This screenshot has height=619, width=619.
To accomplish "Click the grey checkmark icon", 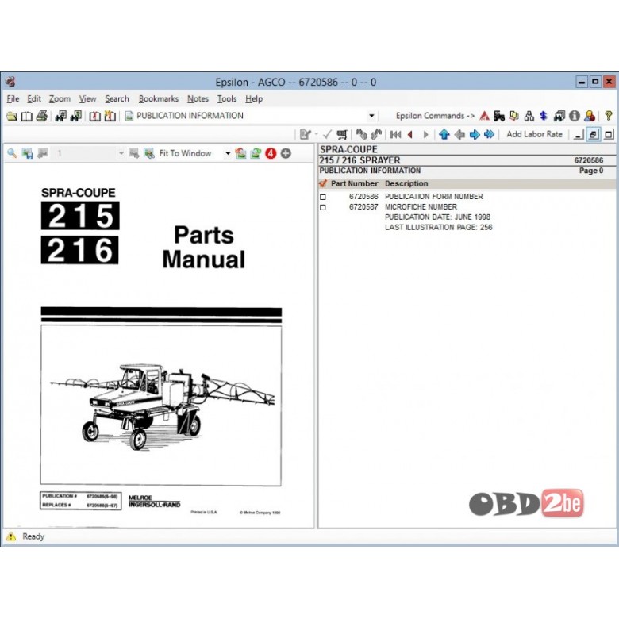I will point(327,135).
